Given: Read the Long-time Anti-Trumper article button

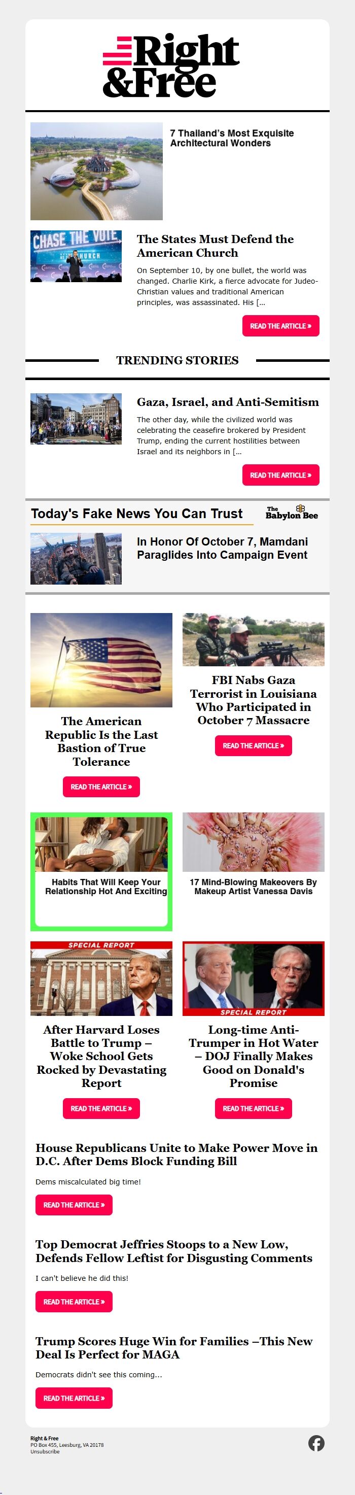Looking at the screenshot, I should point(254,1108).
